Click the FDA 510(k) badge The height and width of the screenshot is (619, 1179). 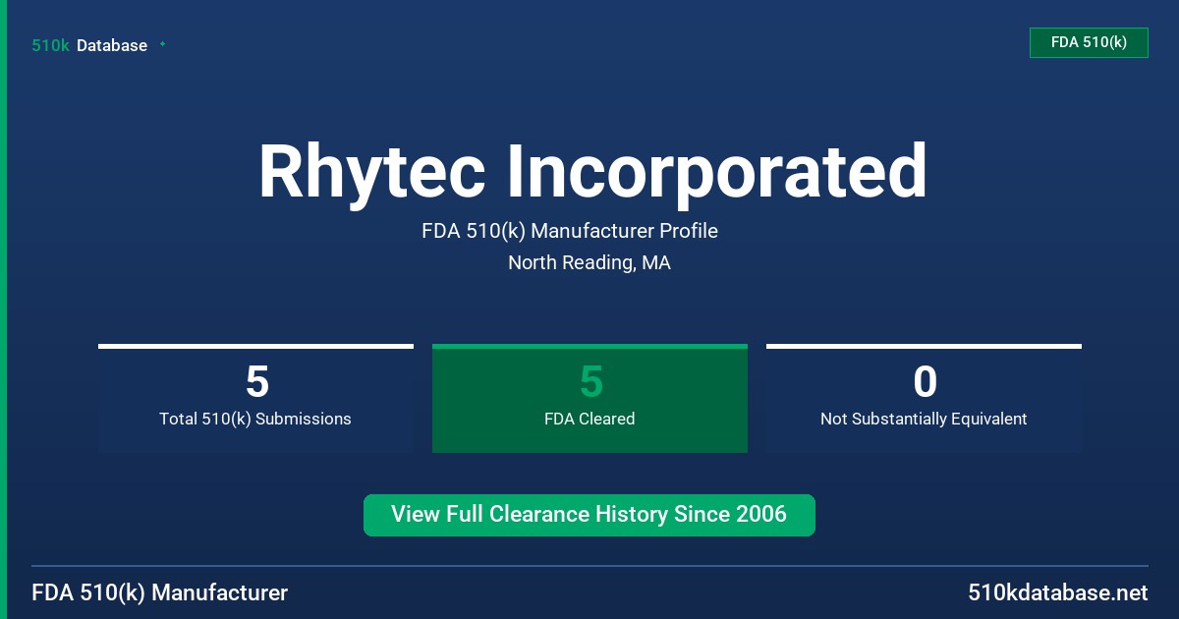point(1089,42)
